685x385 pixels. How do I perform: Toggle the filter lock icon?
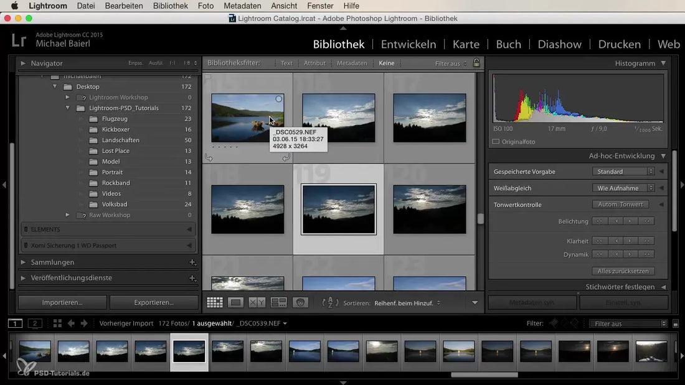pyautogui.click(x=477, y=63)
